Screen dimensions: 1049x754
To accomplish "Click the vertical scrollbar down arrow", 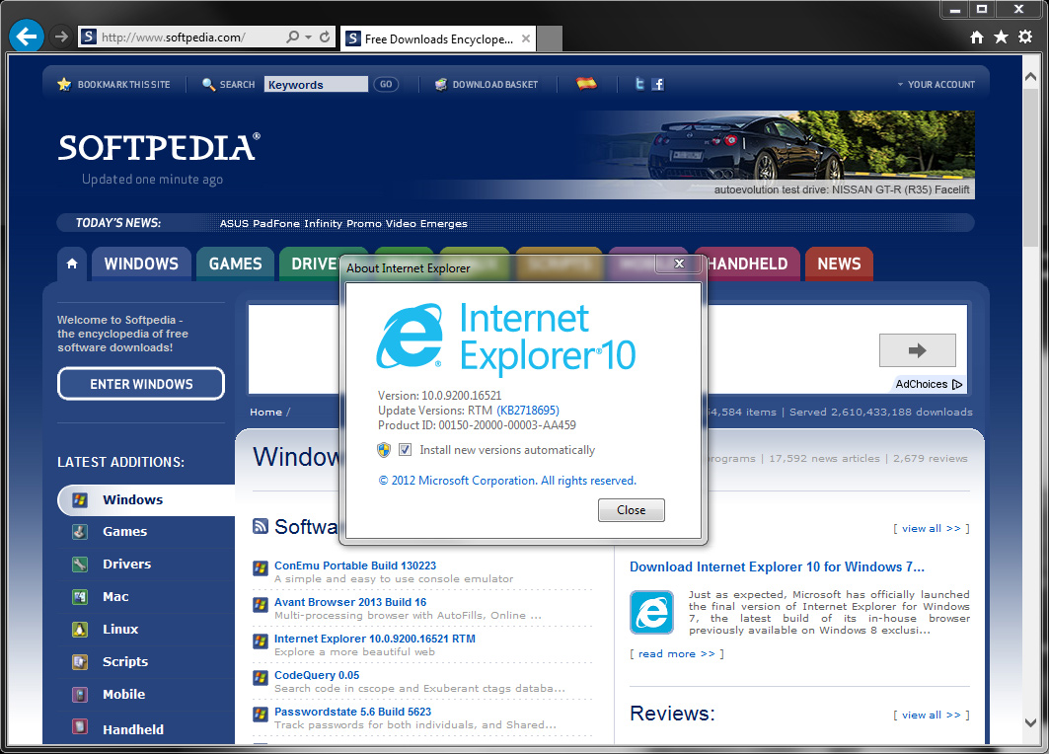I will (x=1030, y=722).
